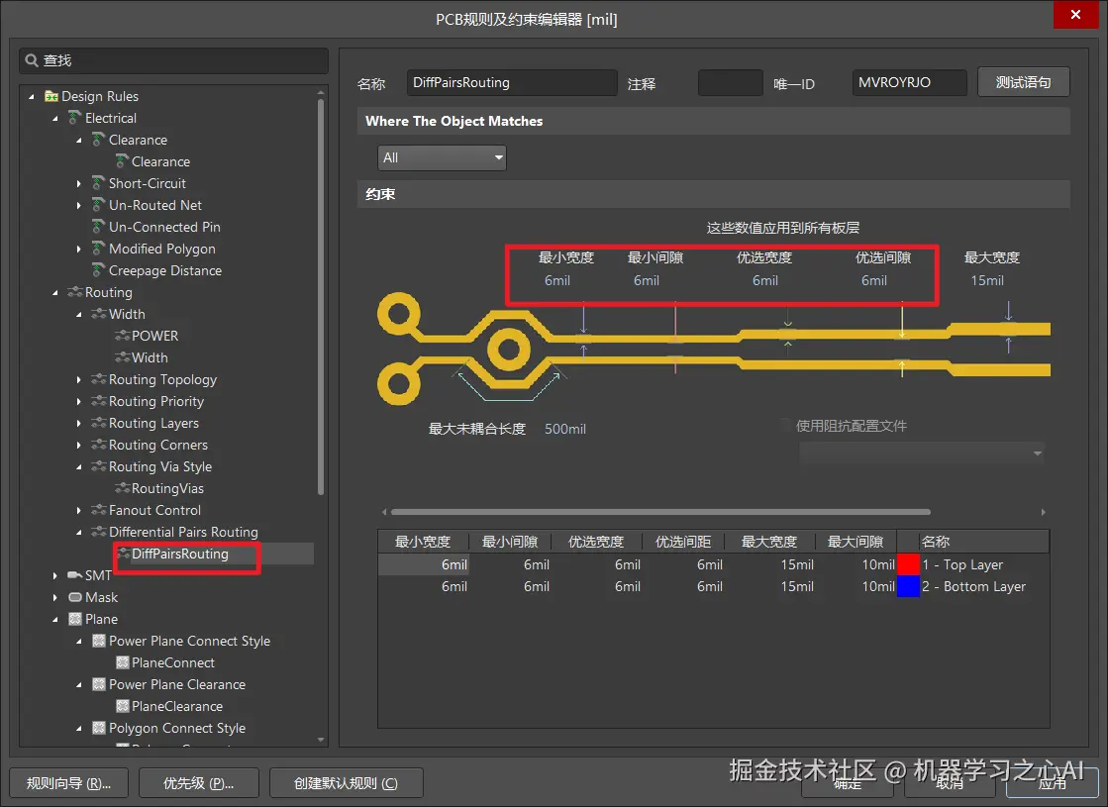Close the PCB rules editor dialog

tap(1075, 14)
